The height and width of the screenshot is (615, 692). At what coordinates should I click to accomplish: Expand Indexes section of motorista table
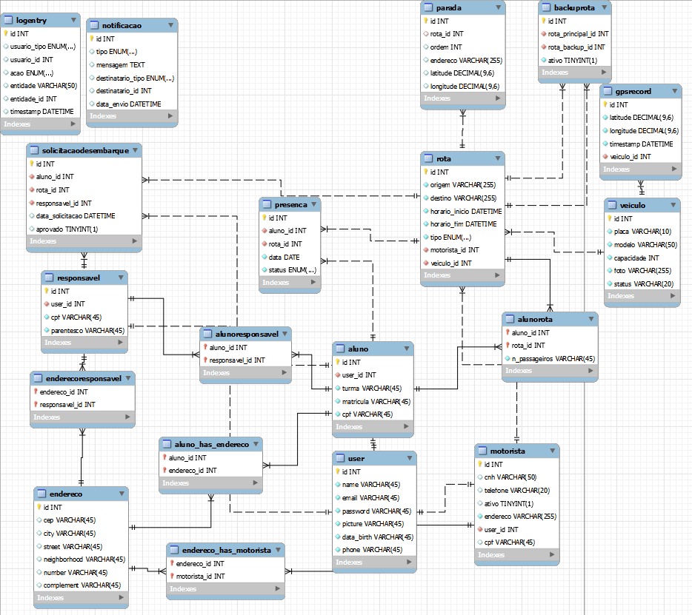pos(552,554)
